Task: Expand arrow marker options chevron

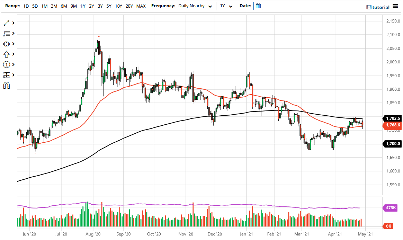Action: coord(14,54)
